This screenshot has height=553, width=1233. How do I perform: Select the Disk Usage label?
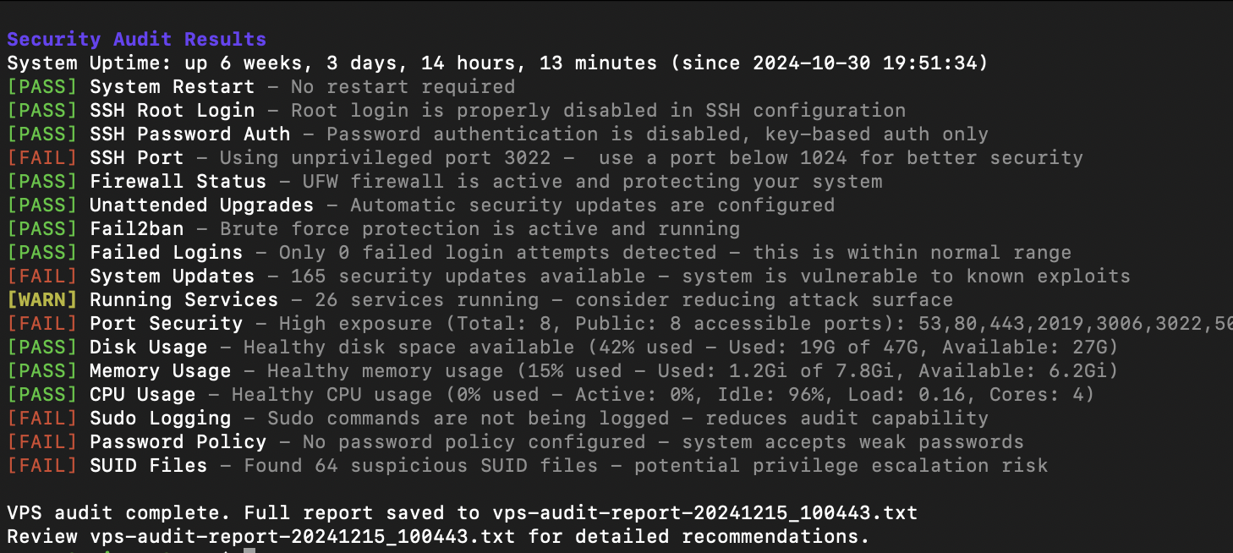148,347
